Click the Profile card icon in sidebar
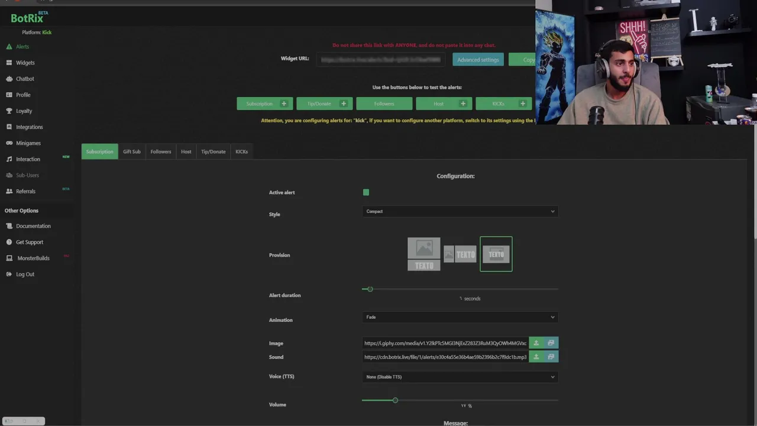Viewport: 757px width, 426px height. [9, 95]
